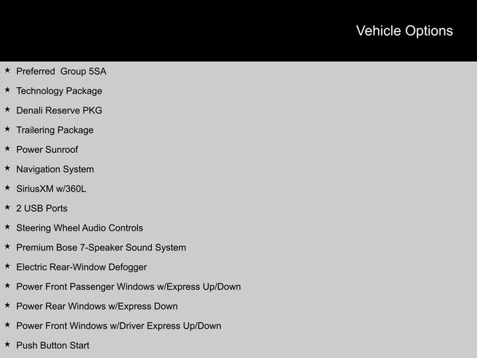477x358 pixels.
Task: Click the Push Button Start text
Action: (x=53, y=345)
